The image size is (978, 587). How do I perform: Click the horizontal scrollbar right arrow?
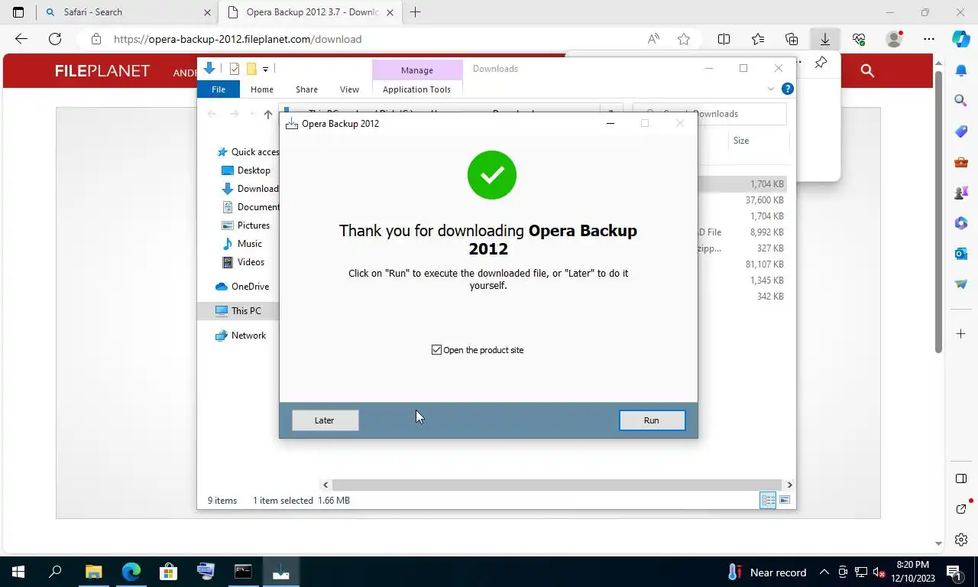pyautogui.click(x=789, y=485)
